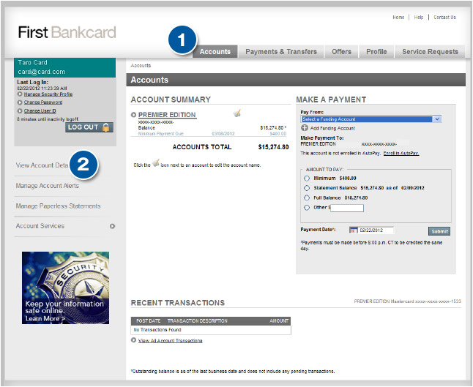Click the bullet icon beside Change Password

(20, 102)
